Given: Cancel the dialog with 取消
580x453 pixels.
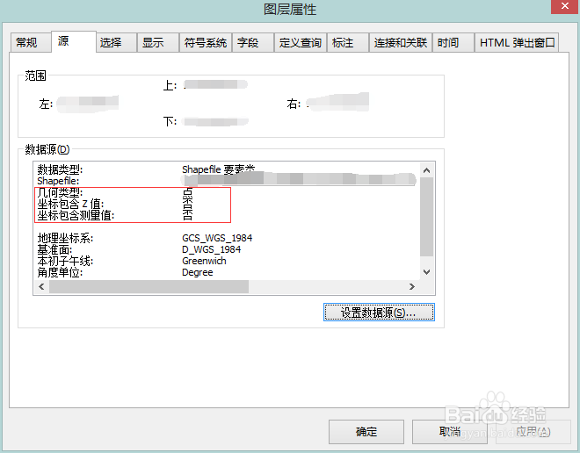Looking at the screenshot, I should click(449, 431).
